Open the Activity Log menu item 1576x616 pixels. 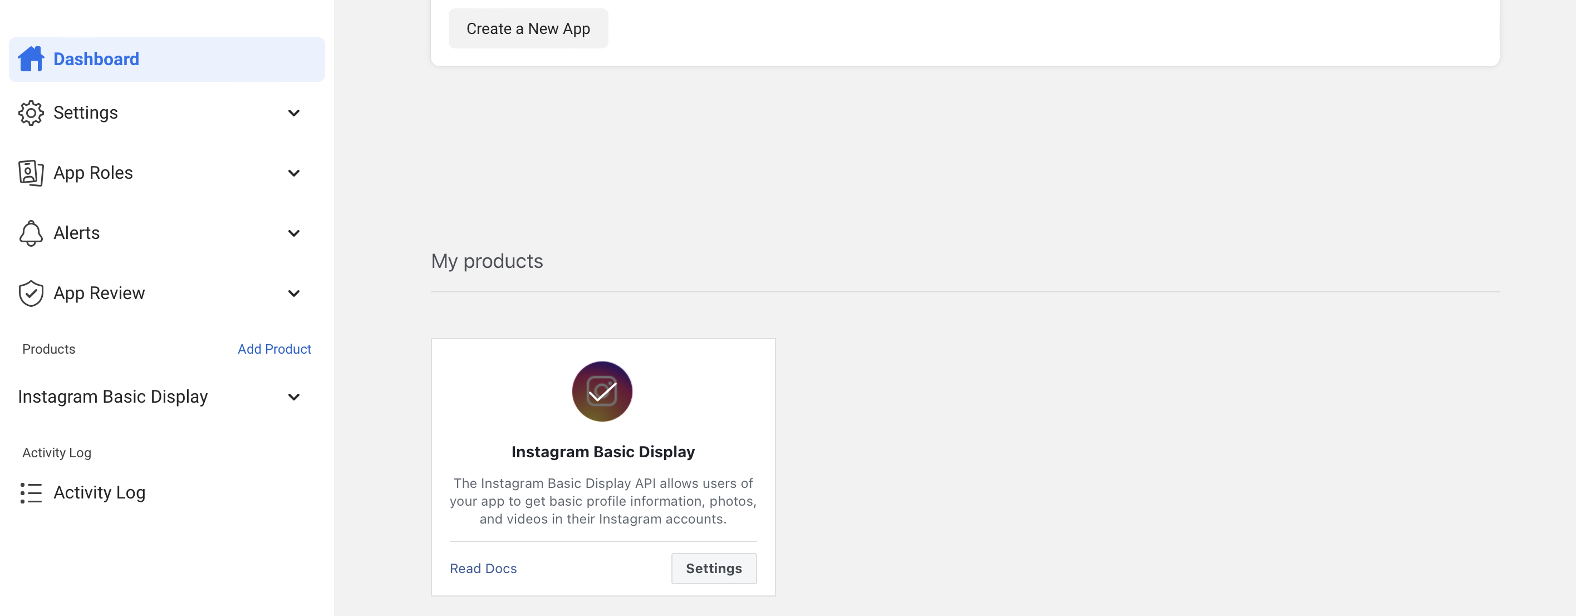pyautogui.click(x=99, y=493)
